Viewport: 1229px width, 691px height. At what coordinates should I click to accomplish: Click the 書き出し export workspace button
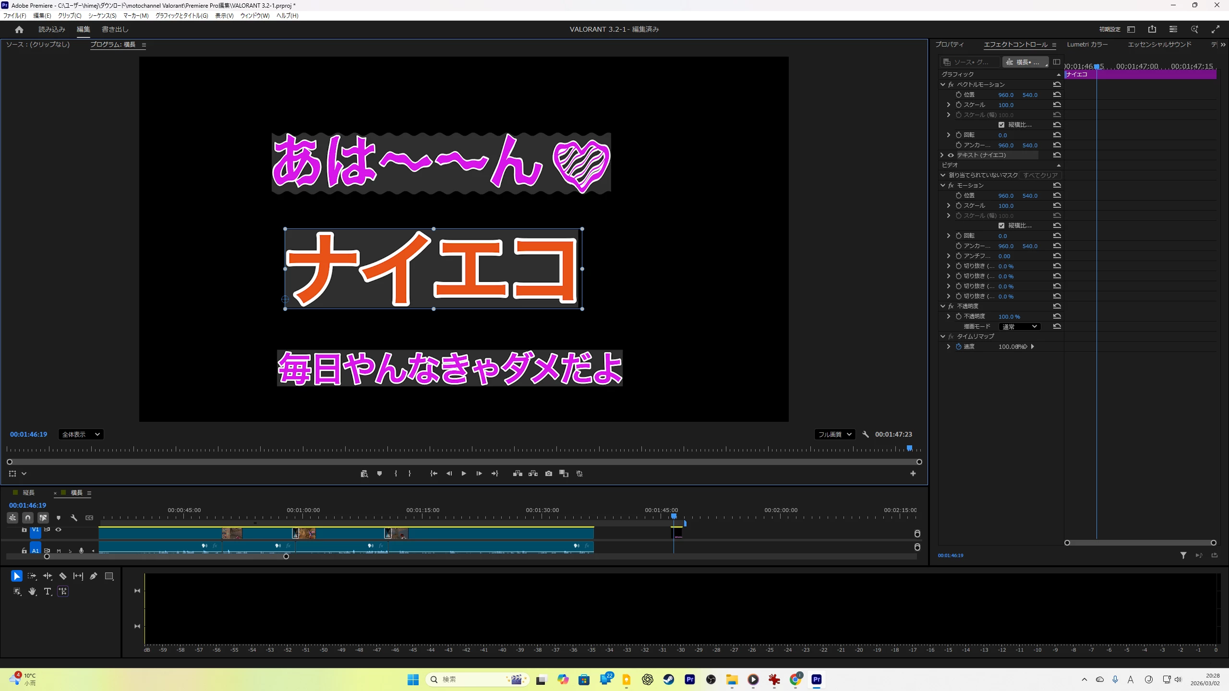coord(115,29)
